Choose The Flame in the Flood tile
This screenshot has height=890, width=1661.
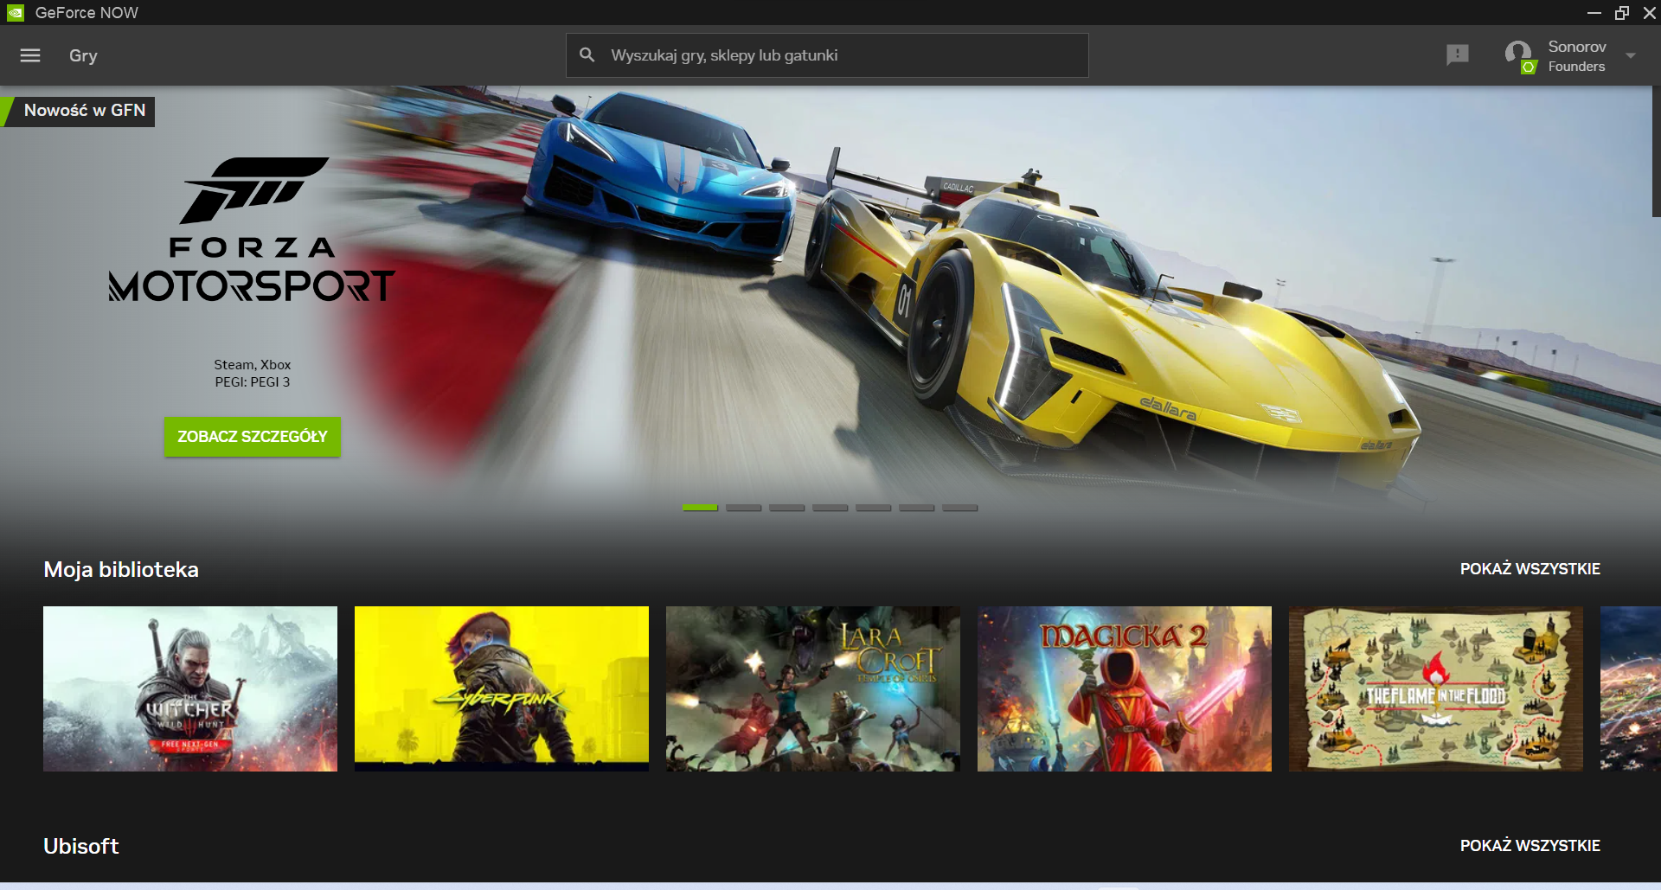click(x=1436, y=688)
